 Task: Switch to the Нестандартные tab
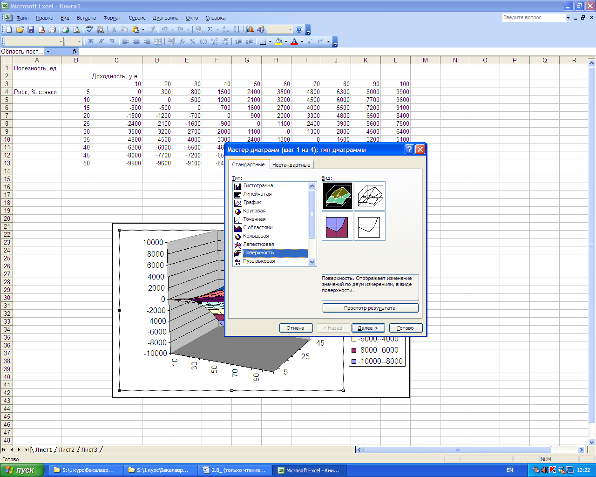click(291, 165)
